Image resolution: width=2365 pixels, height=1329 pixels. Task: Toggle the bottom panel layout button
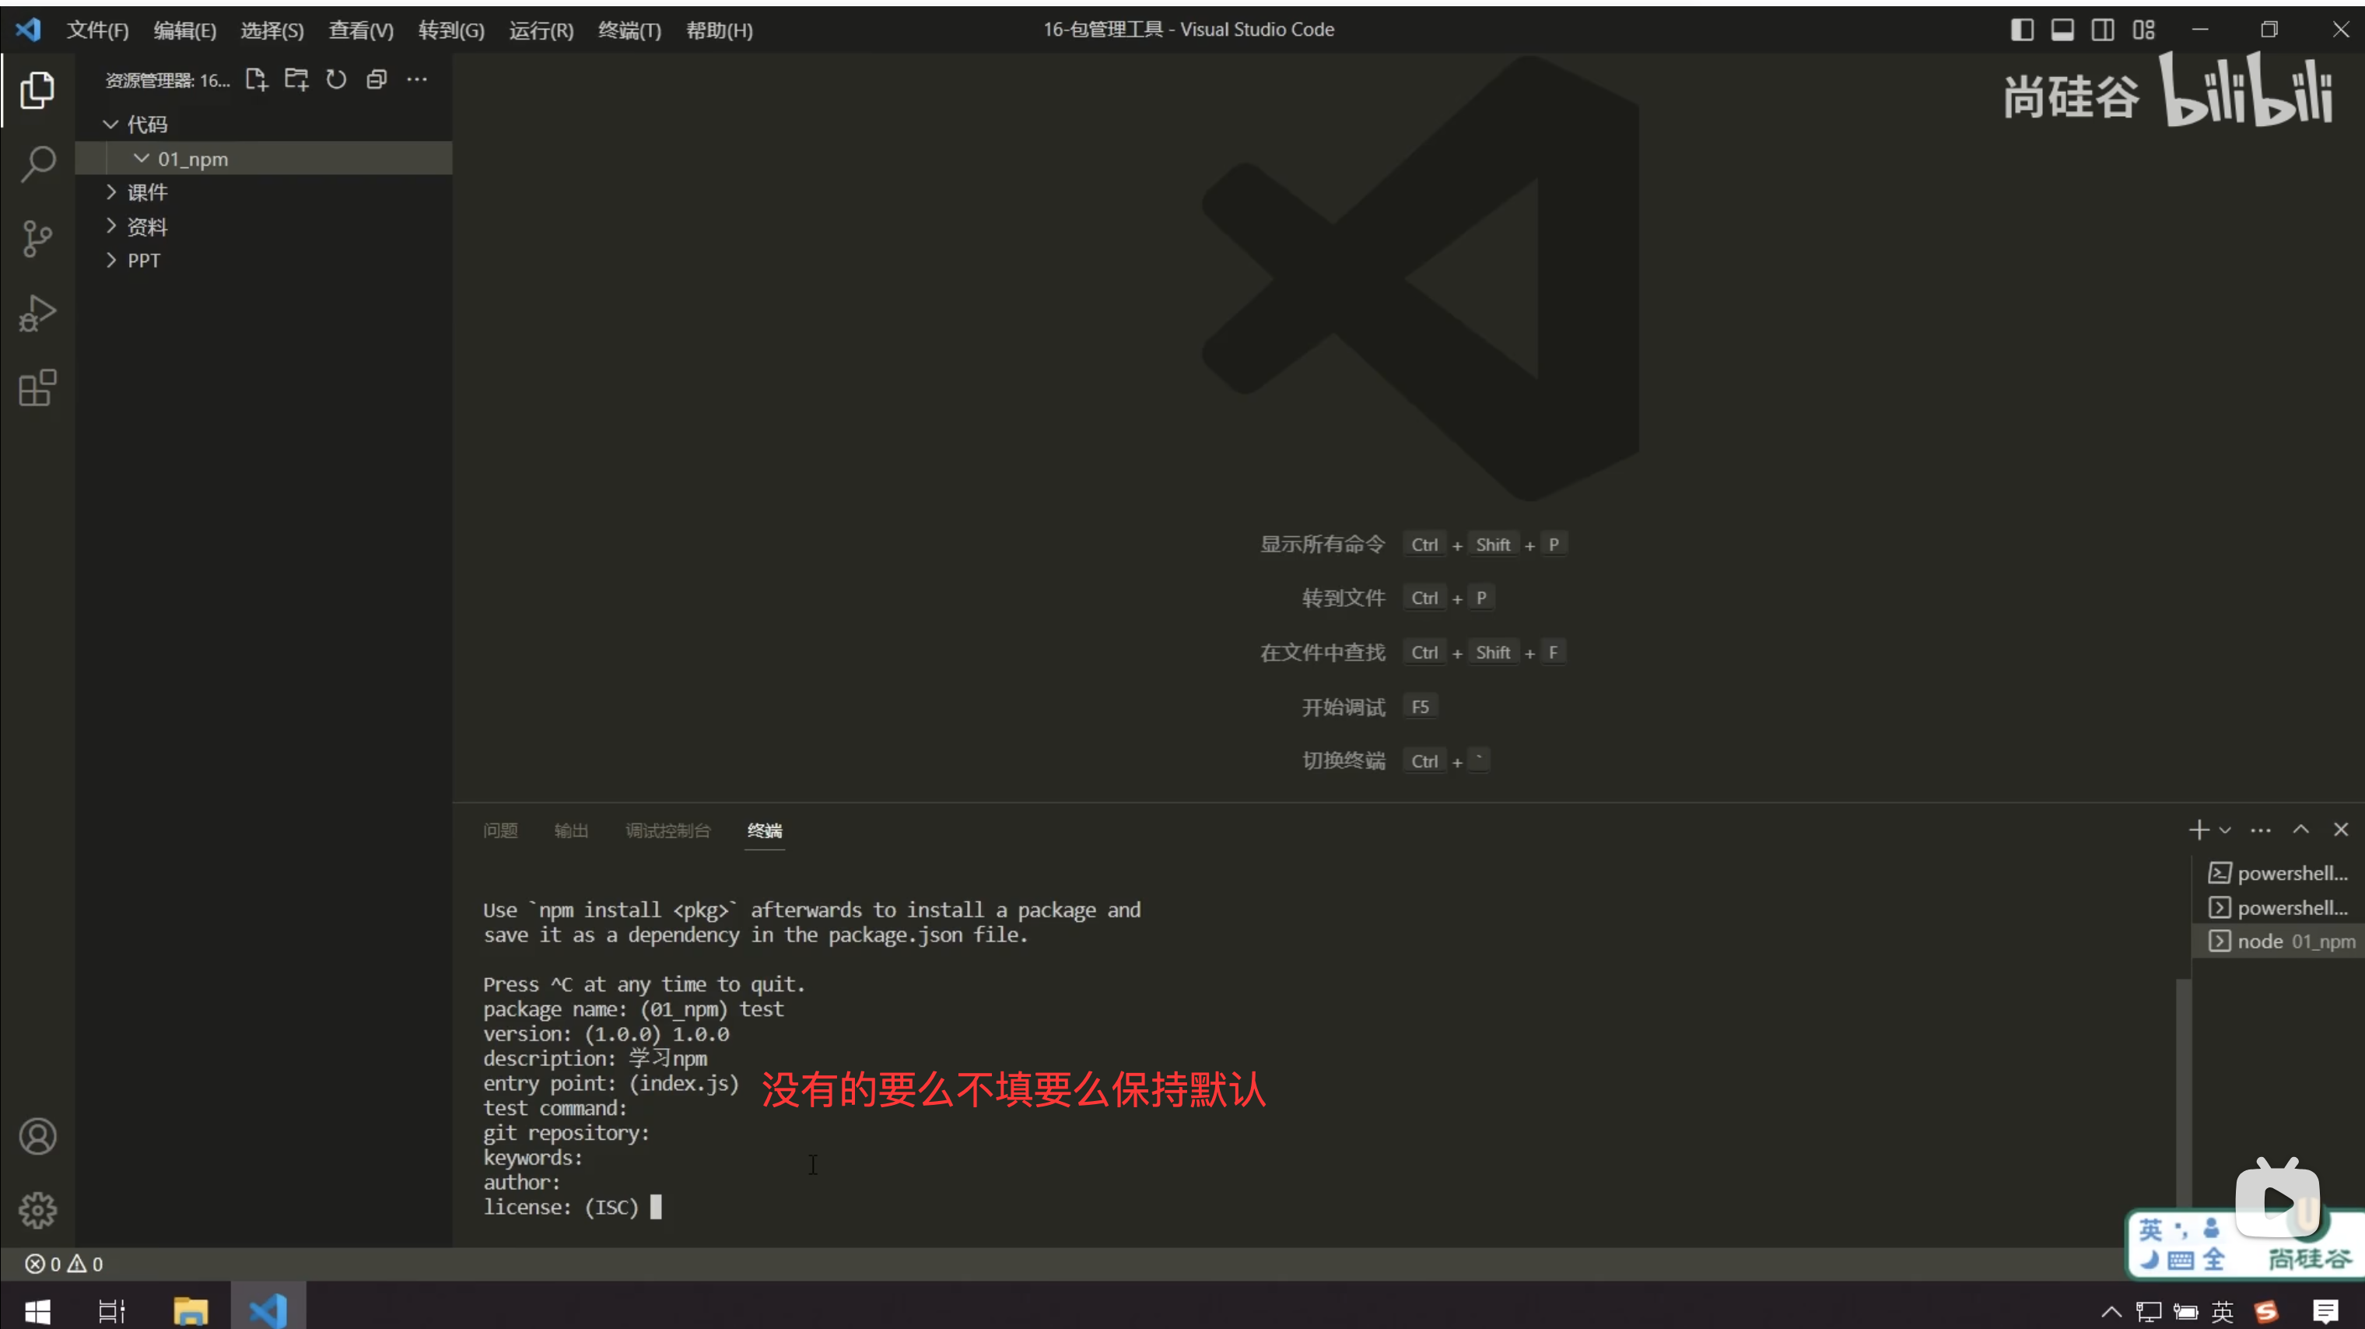coord(2062,30)
